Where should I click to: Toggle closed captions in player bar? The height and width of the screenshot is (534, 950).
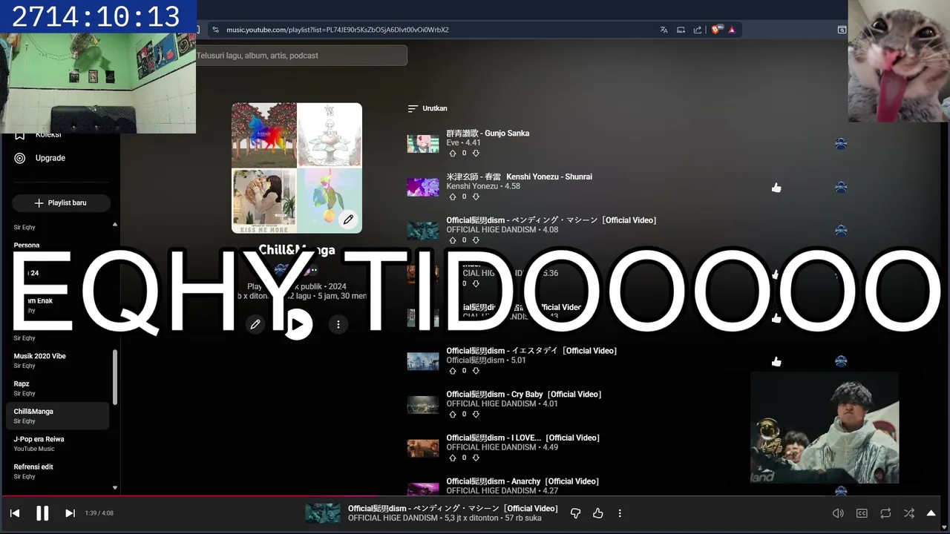tap(862, 513)
